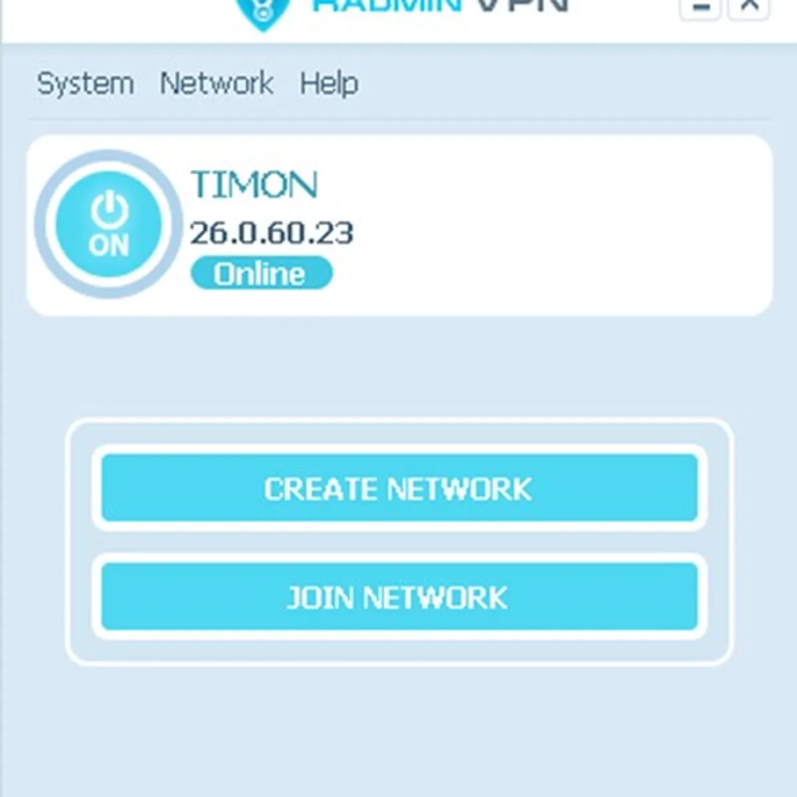
Task: Click the JOIN NETWORK button
Action: click(x=399, y=596)
